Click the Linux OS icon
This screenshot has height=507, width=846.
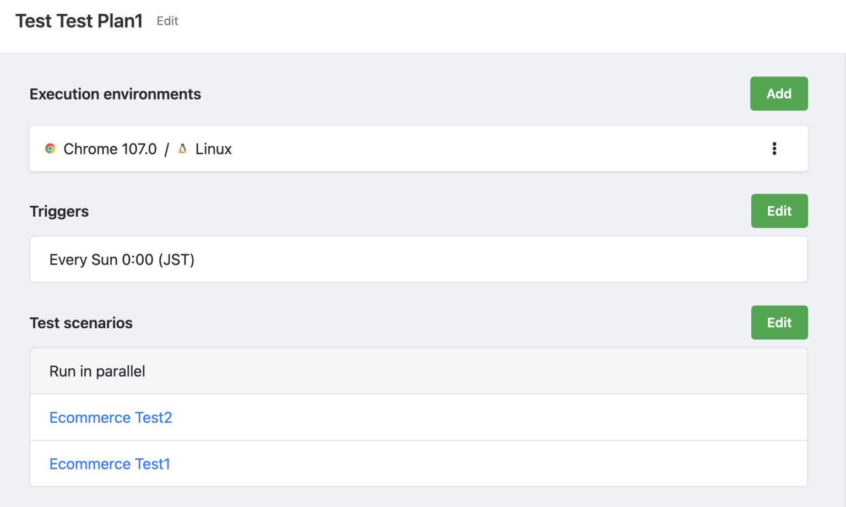[x=182, y=148]
